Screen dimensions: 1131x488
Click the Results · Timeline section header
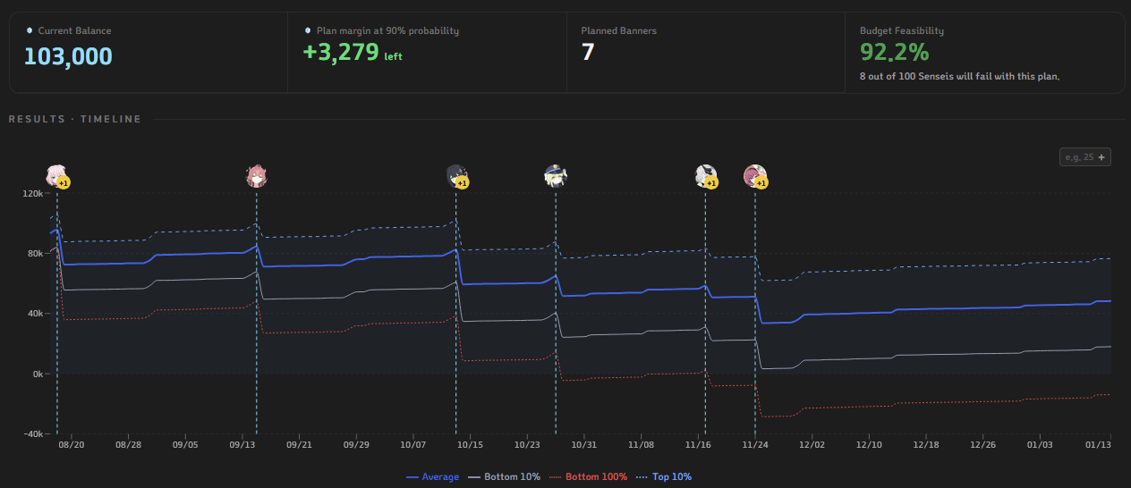pos(75,119)
